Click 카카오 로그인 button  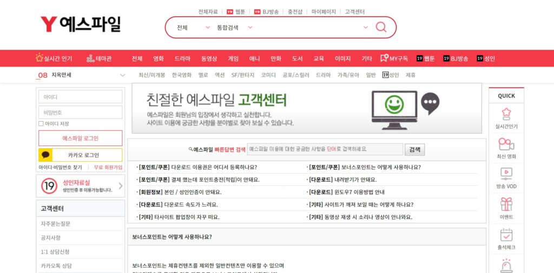click(x=81, y=155)
